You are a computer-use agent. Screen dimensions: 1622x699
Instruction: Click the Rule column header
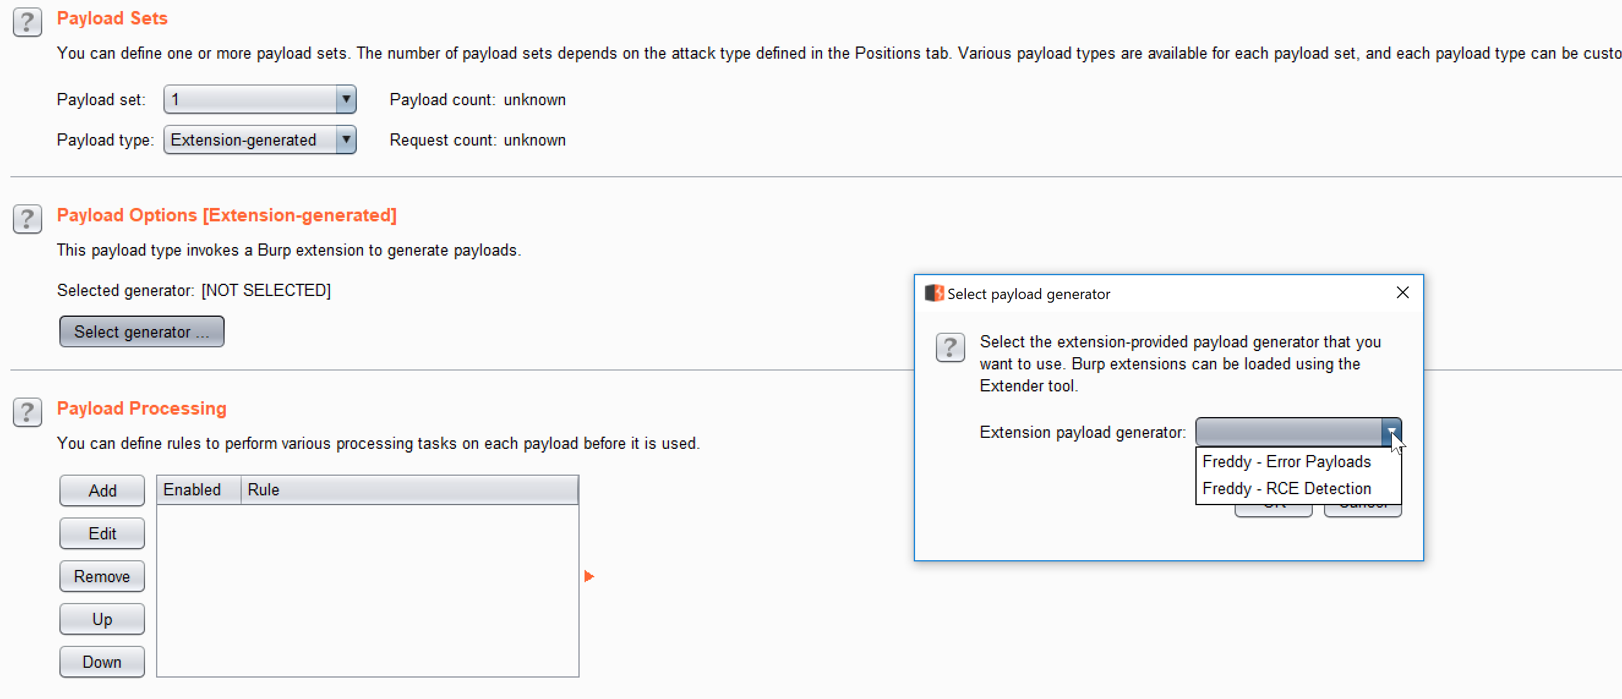point(263,489)
